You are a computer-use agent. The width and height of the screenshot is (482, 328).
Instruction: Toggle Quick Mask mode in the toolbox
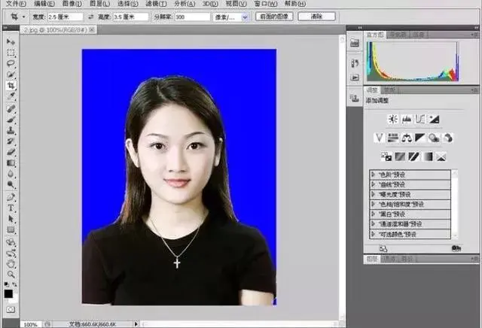[11, 309]
